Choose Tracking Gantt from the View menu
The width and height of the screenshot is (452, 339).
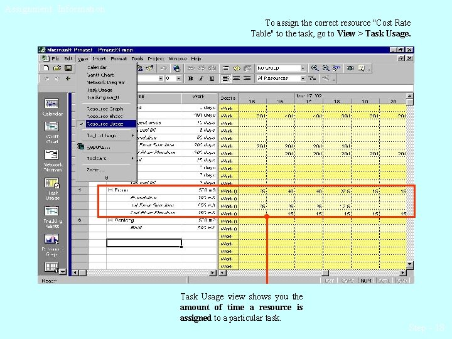click(x=103, y=97)
